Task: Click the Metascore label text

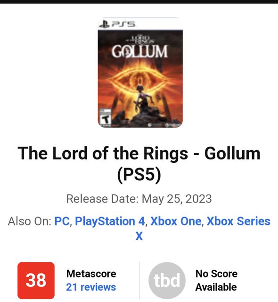Action: click(91, 274)
